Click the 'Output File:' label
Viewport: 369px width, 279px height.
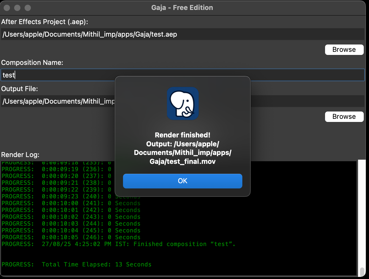[20, 89]
